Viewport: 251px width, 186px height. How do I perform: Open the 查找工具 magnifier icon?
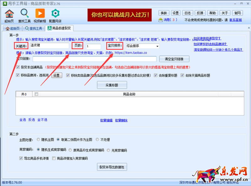(x=24, y=14)
